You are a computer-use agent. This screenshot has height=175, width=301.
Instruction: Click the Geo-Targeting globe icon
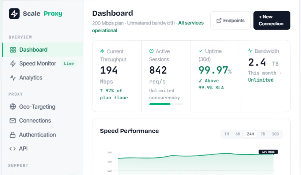[13, 107]
